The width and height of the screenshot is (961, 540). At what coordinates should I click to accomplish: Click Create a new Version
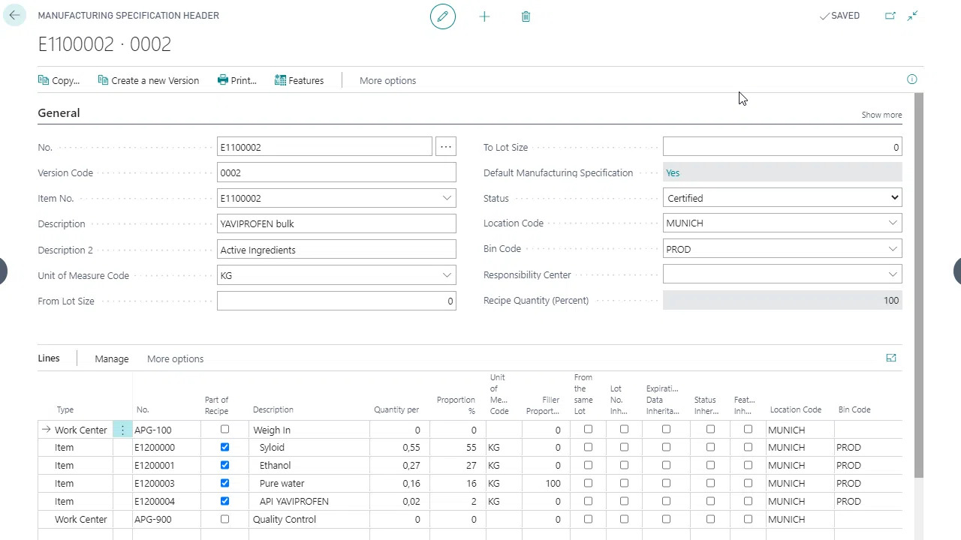pos(149,81)
